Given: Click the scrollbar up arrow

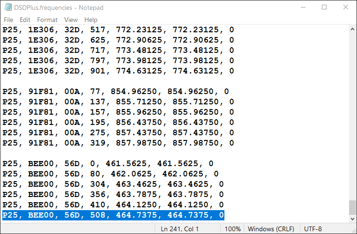Looking at the screenshot, I should 352,29.
